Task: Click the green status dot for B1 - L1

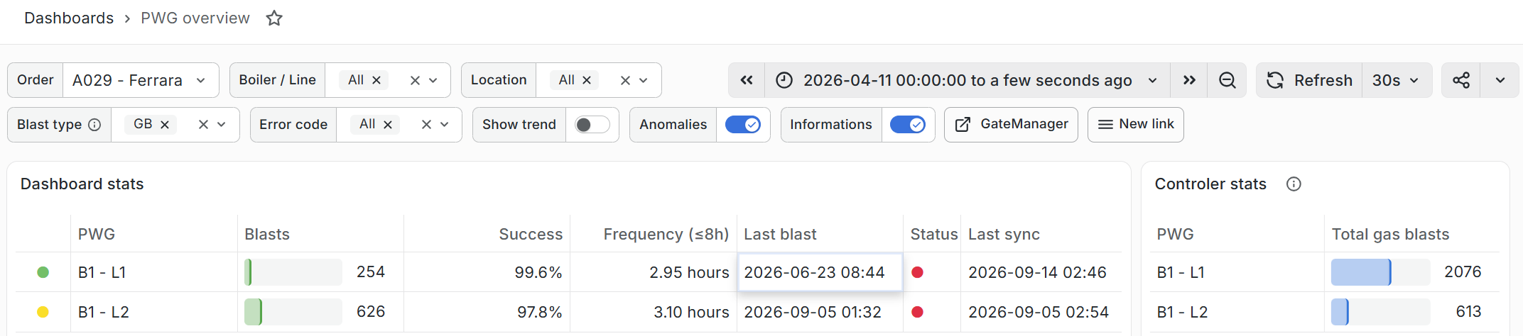Action: (x=43, y=272)
